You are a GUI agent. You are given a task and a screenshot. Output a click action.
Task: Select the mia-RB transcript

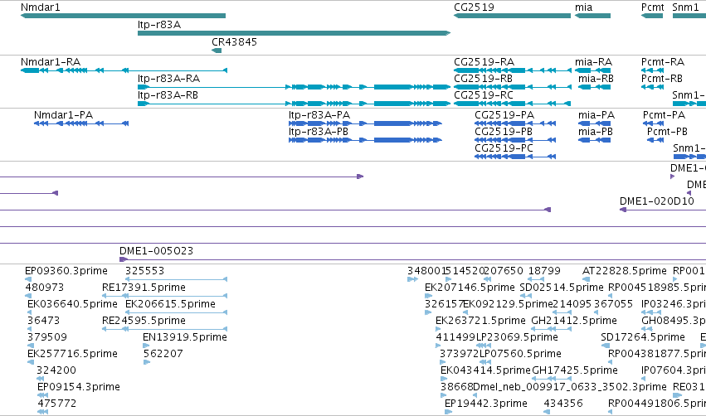[594, 87]
